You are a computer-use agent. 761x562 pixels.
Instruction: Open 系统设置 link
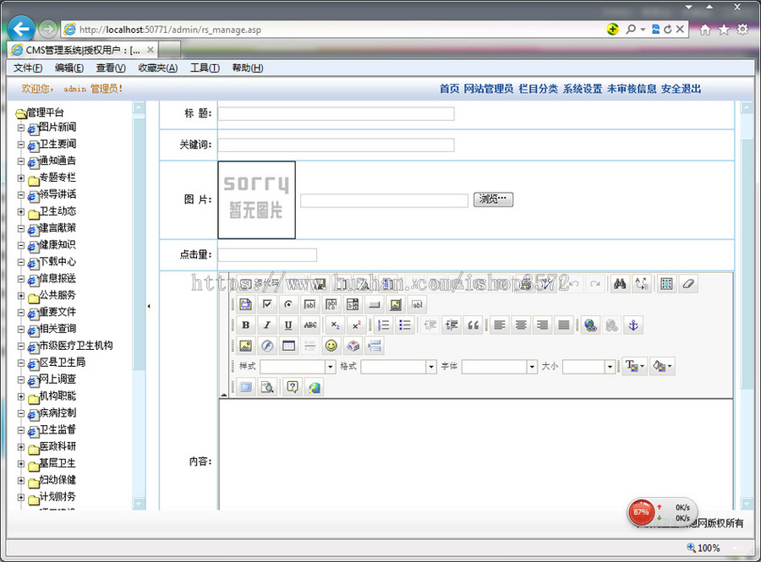583,89
